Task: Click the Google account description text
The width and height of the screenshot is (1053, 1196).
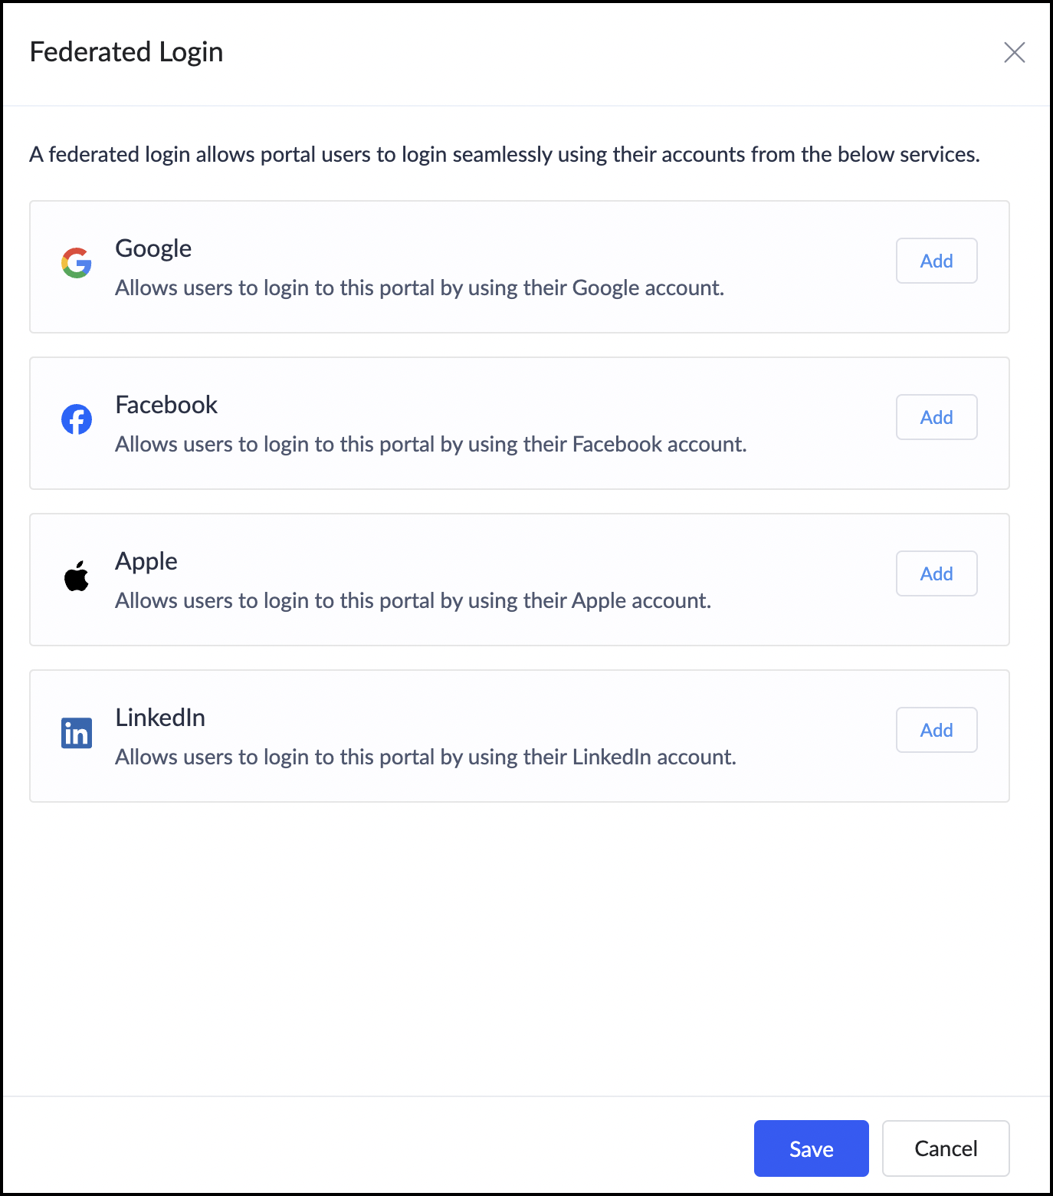Action: tap(419, 288)
